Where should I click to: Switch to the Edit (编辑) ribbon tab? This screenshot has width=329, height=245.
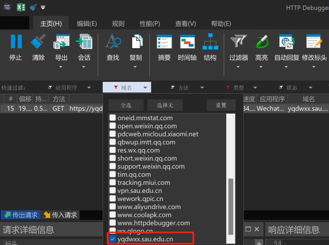click(87, 24)
